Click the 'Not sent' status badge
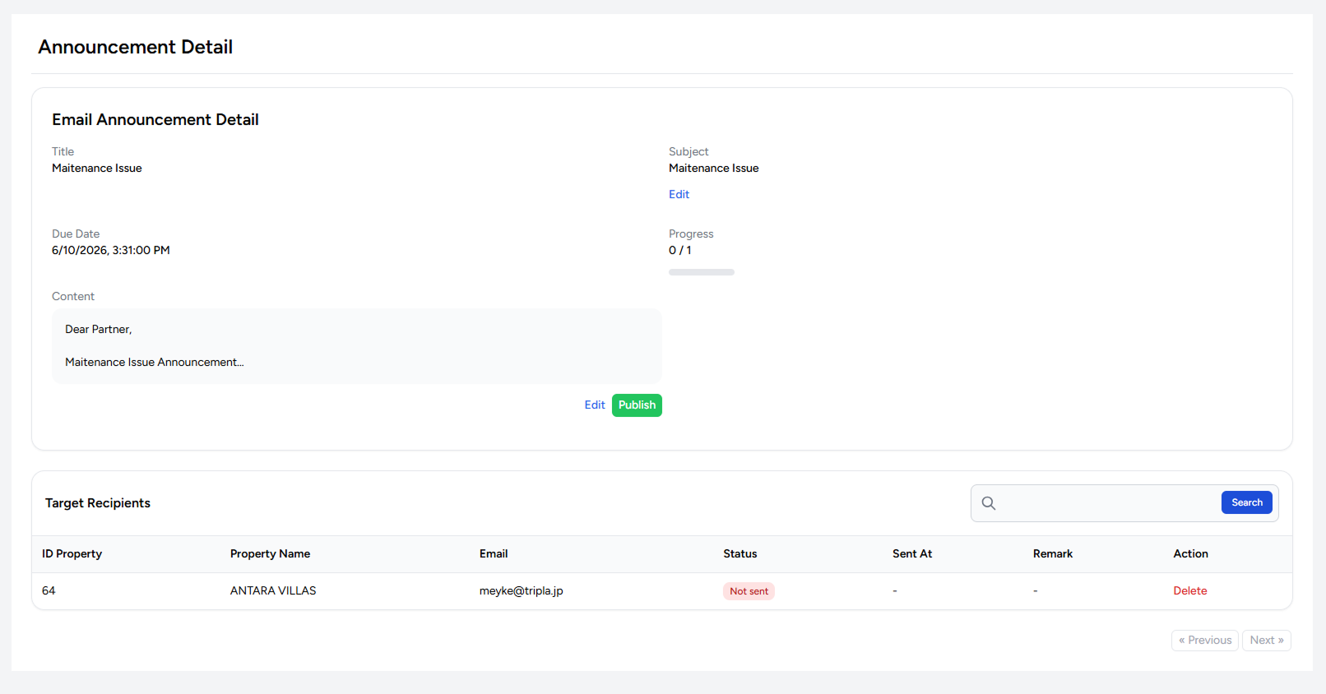The width and height of the screenshot is (1326, 694). point(749,591)
